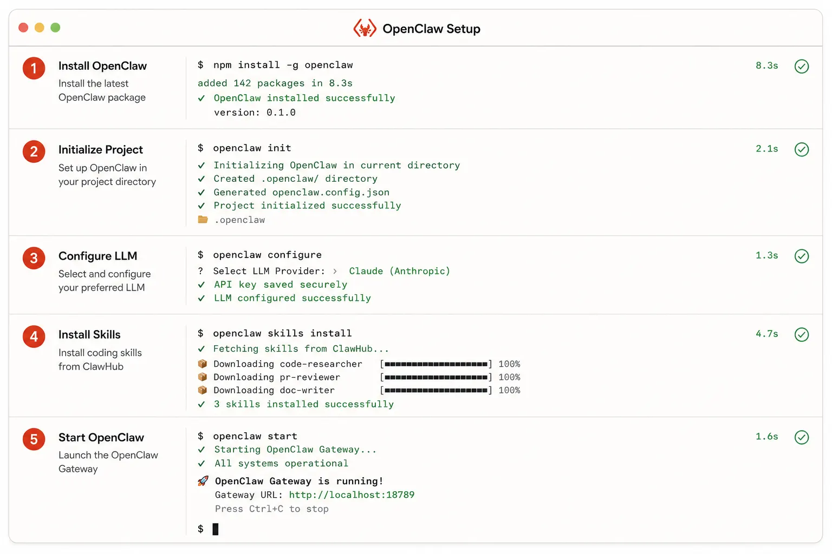Screen dimensions: 832x554
Task: Select the Initialize Project step heading
Action: pos(101,150)
